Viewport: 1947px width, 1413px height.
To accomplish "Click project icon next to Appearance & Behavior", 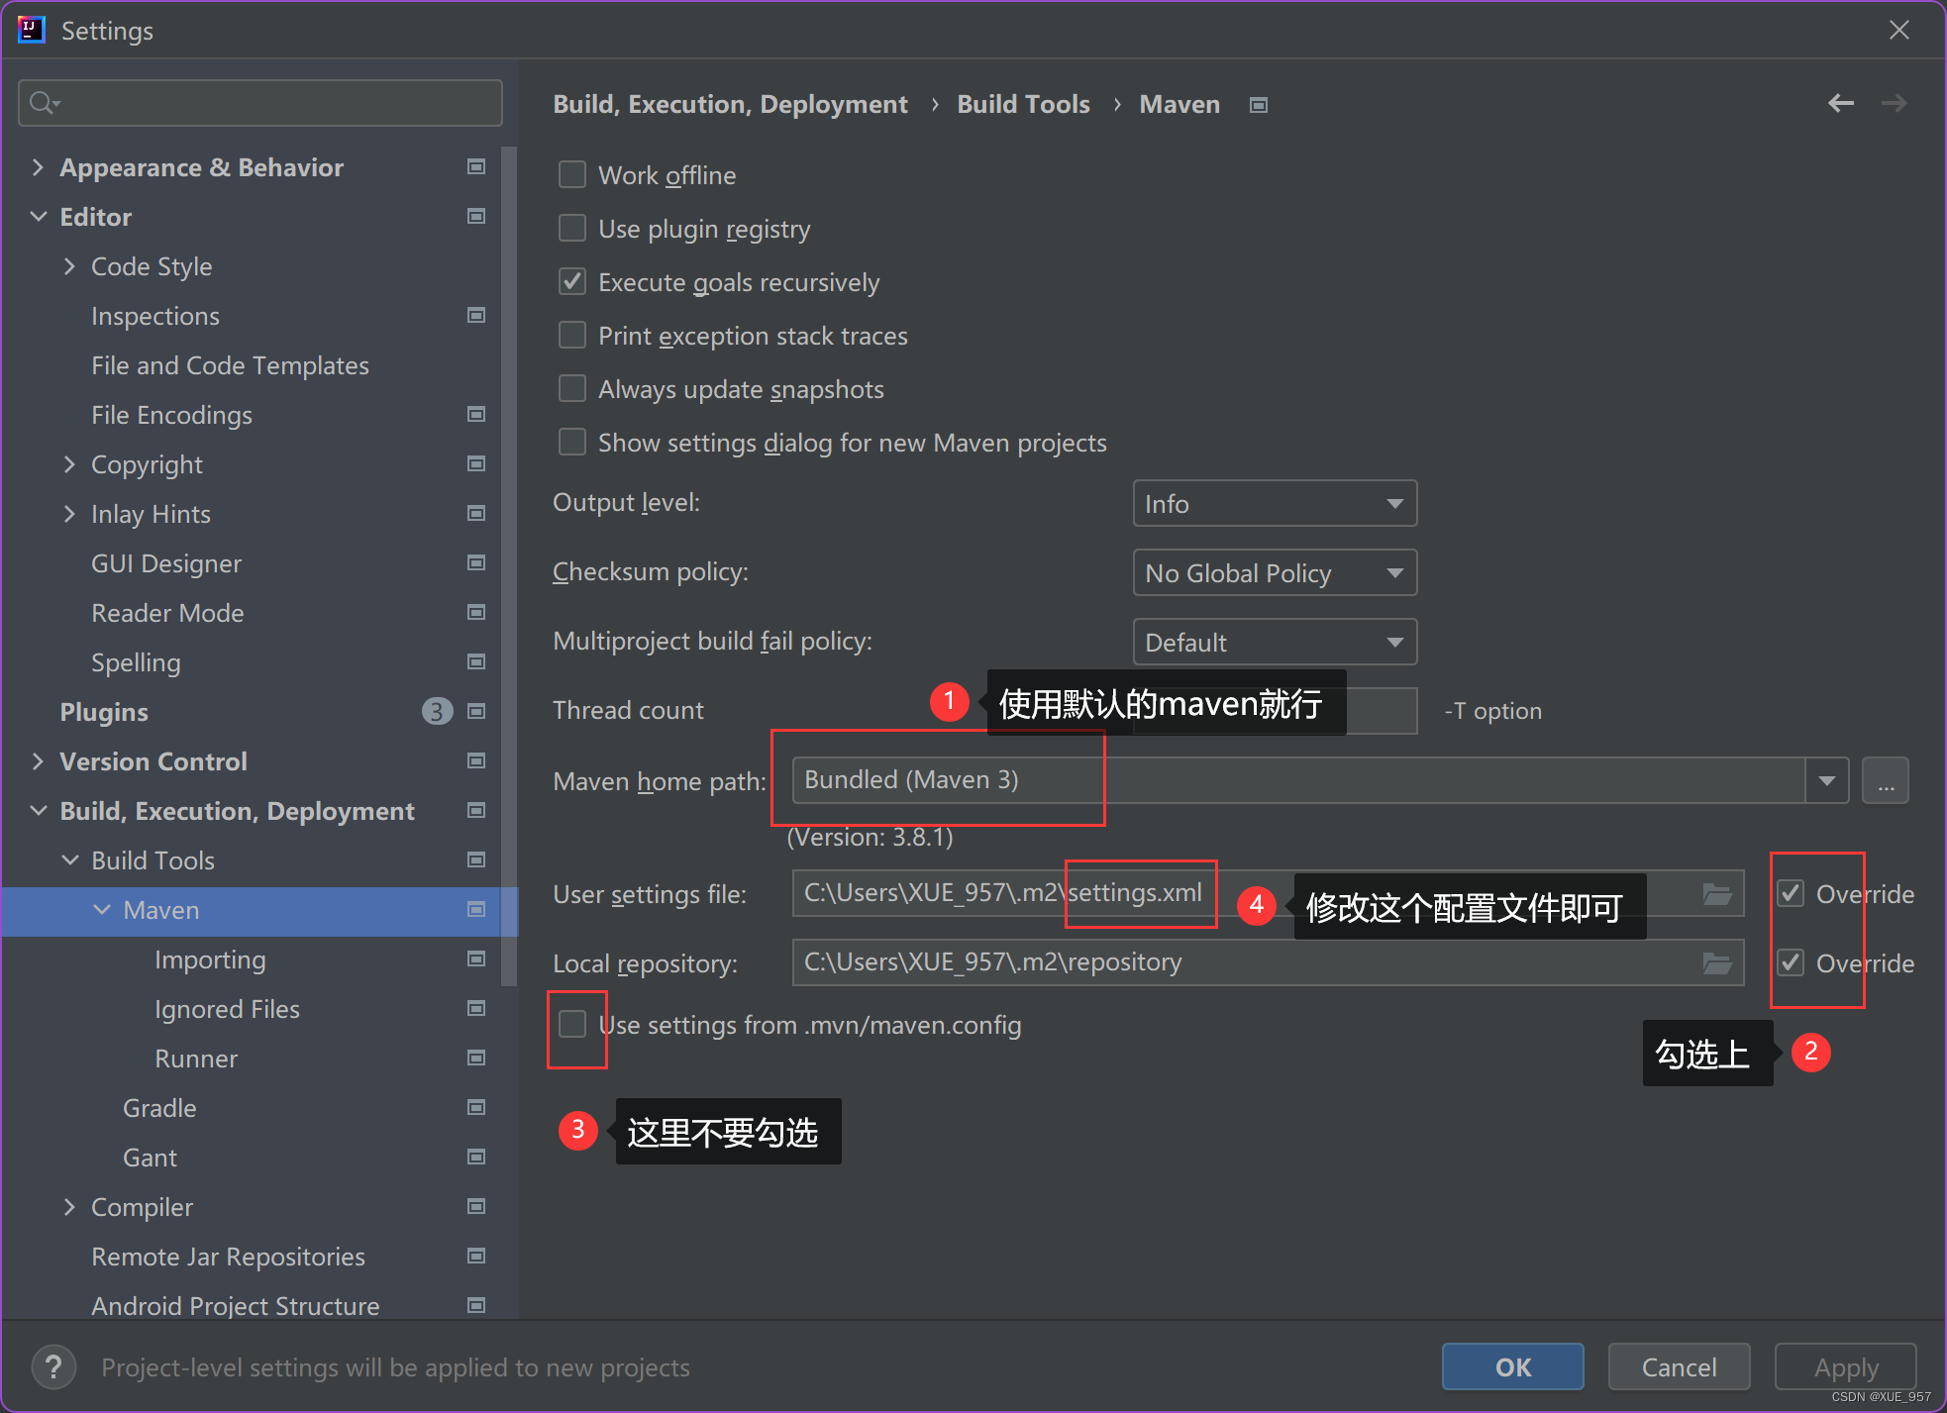I will (476, 166).
